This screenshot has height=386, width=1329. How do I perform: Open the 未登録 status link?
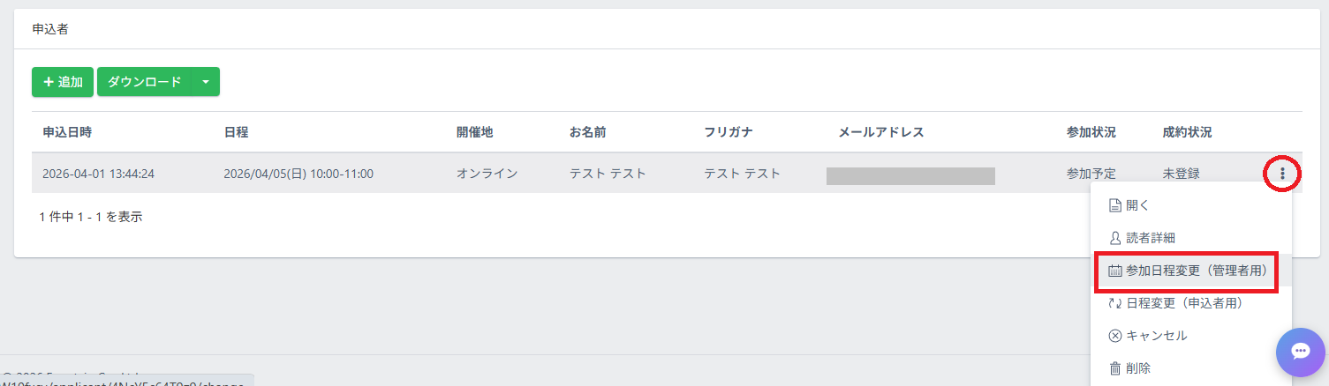coord(1181,174)
